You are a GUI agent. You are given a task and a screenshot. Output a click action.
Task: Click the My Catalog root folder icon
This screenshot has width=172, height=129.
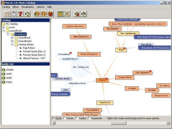coord(3,24)
